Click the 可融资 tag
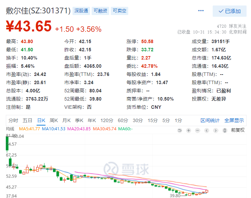Screen dimensions: 251x198 coord(100,11)
